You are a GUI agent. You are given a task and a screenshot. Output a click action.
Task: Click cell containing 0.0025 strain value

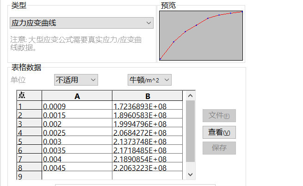tap(77, 133)
